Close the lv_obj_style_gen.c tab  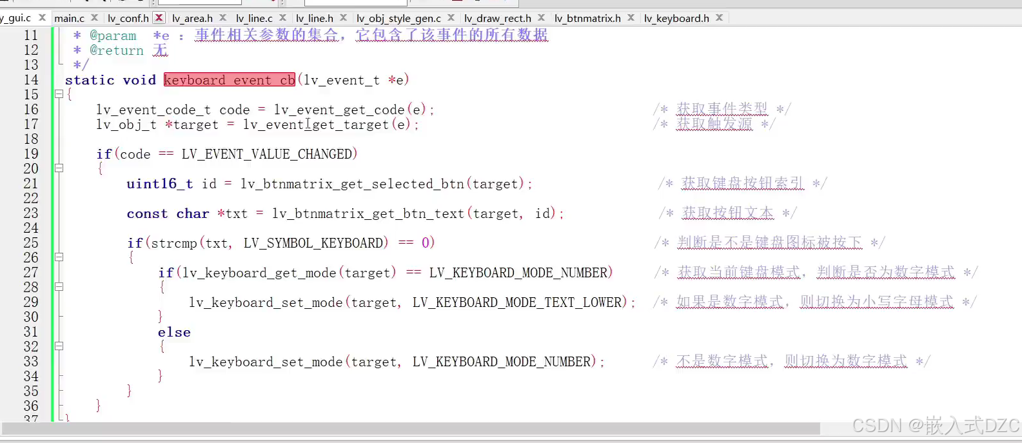(451, 18)
